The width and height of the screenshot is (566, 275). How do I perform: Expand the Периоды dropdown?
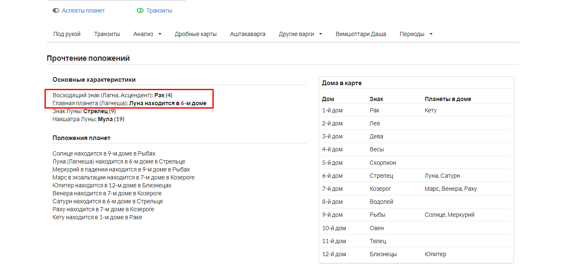pyautogui.click(x=416, y=34)
